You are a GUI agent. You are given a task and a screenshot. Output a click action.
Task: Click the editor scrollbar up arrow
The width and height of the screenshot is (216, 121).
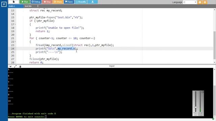(215, 10)
